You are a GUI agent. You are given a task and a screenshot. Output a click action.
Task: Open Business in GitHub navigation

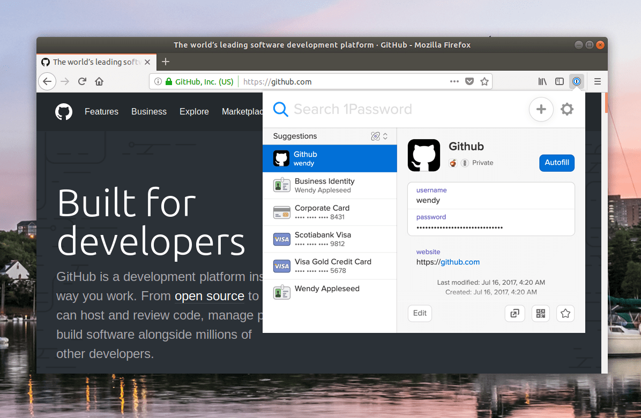(149, 111)
